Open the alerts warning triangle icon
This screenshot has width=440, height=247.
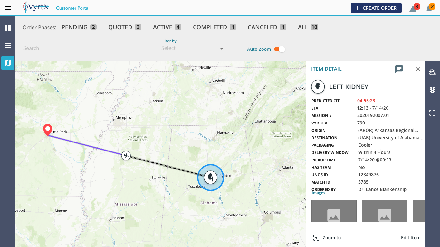413,8
